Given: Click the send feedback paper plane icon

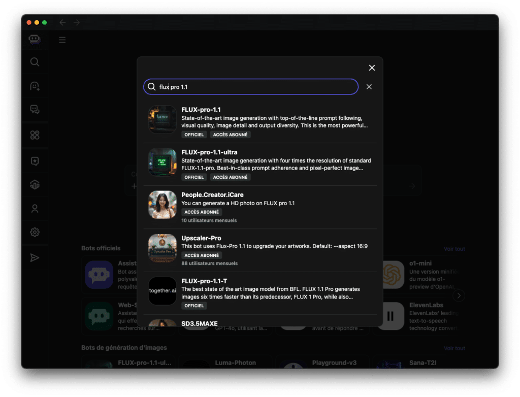Looking at the screenshot, I should tap(35, 258).
